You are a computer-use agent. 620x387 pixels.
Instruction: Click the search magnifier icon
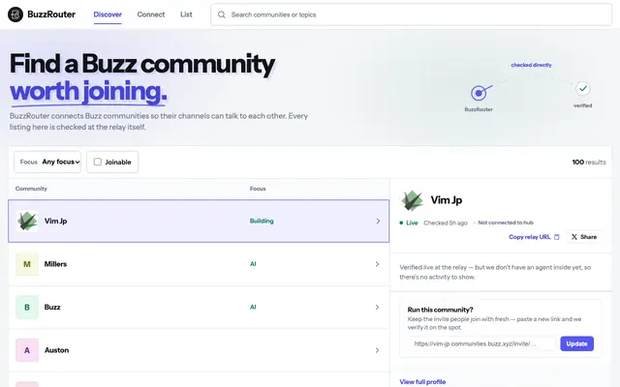pyautogui.click(x=222, y=15)
